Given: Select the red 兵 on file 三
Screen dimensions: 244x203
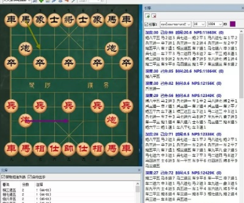Looking at the screenshot, I should click(98, 106).
